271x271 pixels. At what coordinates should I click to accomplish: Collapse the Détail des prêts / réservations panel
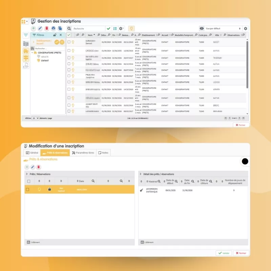point(141,174)
